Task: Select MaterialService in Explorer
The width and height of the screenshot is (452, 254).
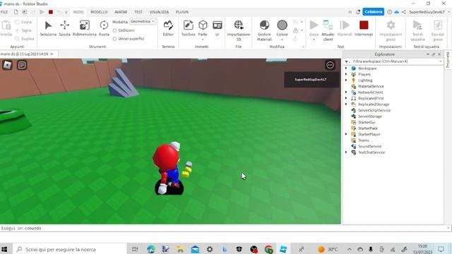Action: 371,86
